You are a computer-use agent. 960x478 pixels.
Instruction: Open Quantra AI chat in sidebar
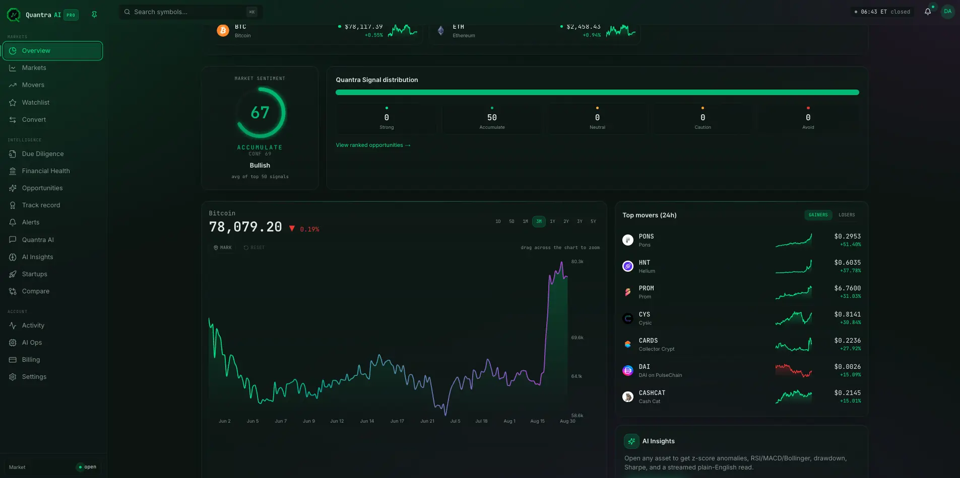[53, 240]
